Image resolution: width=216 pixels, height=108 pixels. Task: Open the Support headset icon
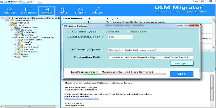click(80, 11)
